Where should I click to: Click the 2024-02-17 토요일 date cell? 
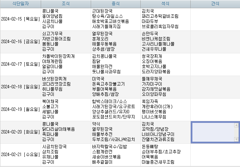(x=21, y=64)
